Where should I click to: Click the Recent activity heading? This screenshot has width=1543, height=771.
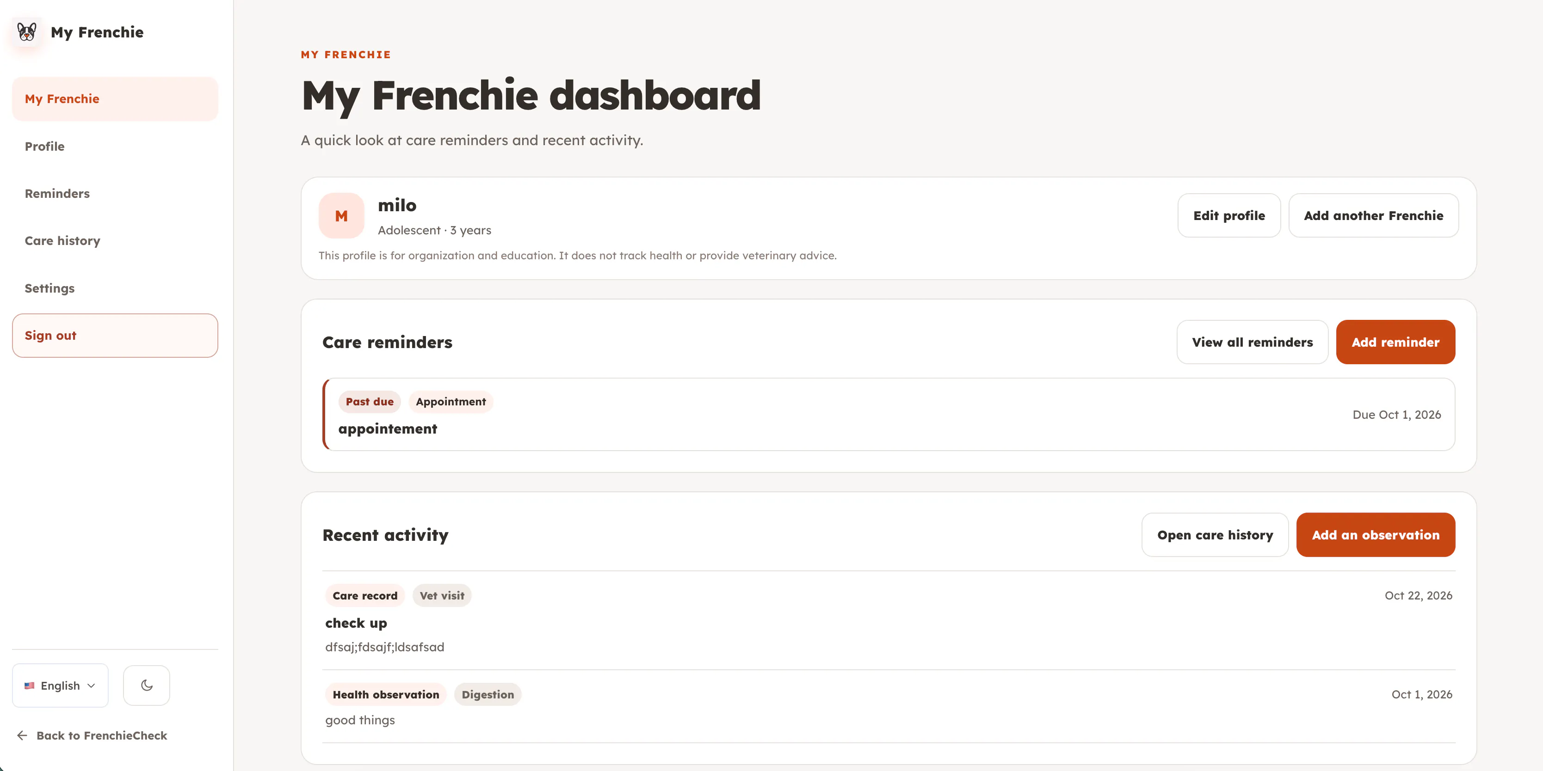(x=385, y=535)
